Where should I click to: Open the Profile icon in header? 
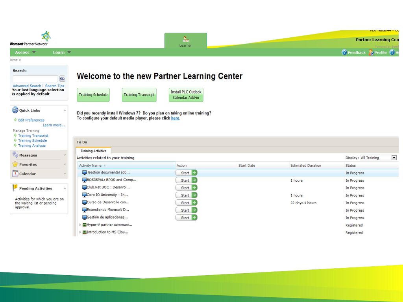[x=371, y=52]
